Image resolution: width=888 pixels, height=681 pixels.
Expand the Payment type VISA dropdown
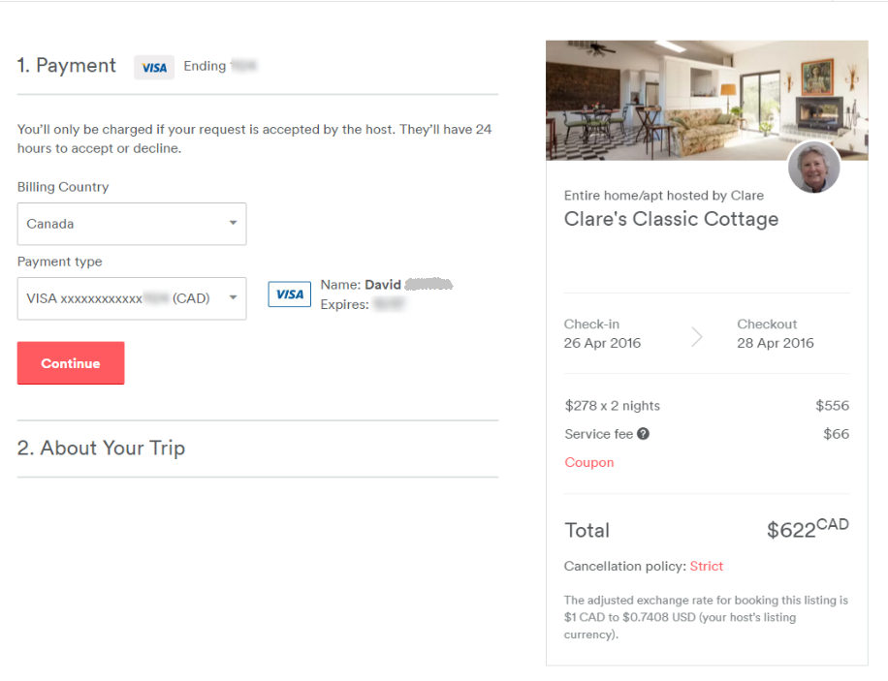pos(132,298)
